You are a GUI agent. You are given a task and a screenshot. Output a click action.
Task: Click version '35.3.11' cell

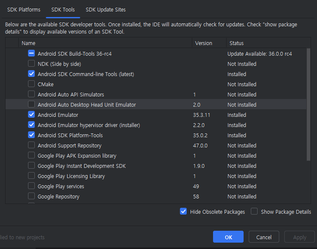[202, 115]
